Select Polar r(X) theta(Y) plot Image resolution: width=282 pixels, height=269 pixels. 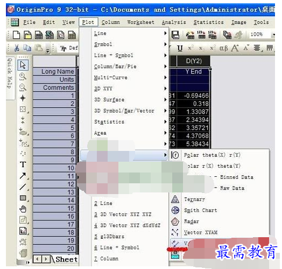pos(214,165)
